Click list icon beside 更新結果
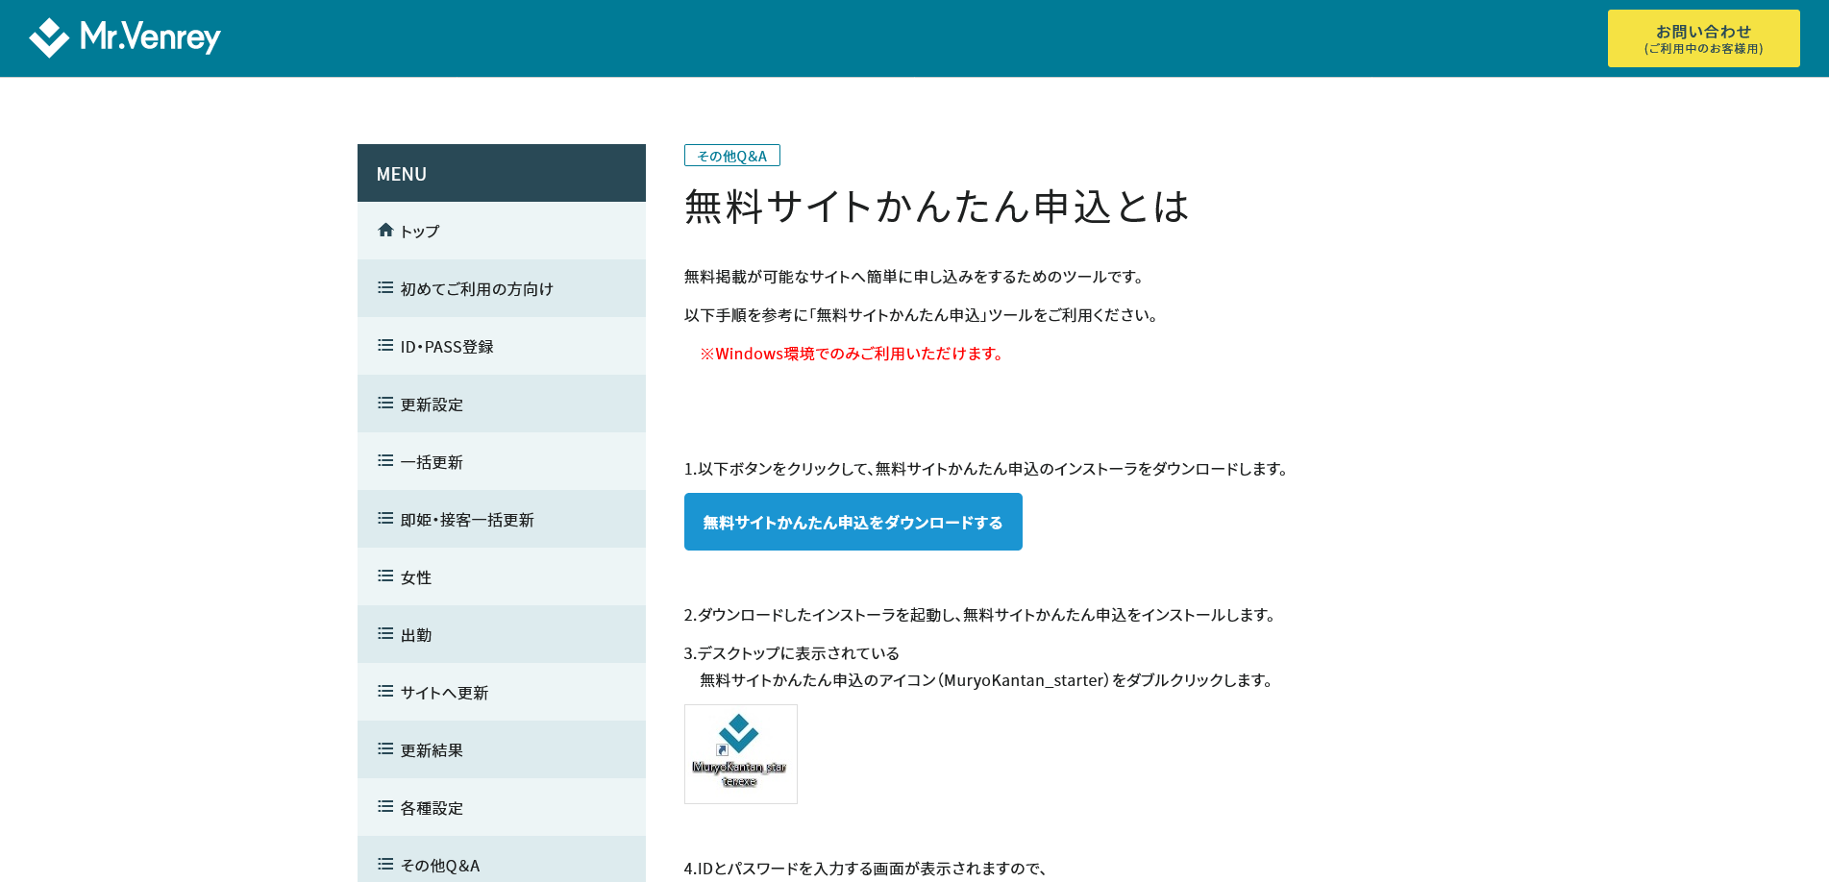The image size is (1829, 882). [x=385, y=748]
